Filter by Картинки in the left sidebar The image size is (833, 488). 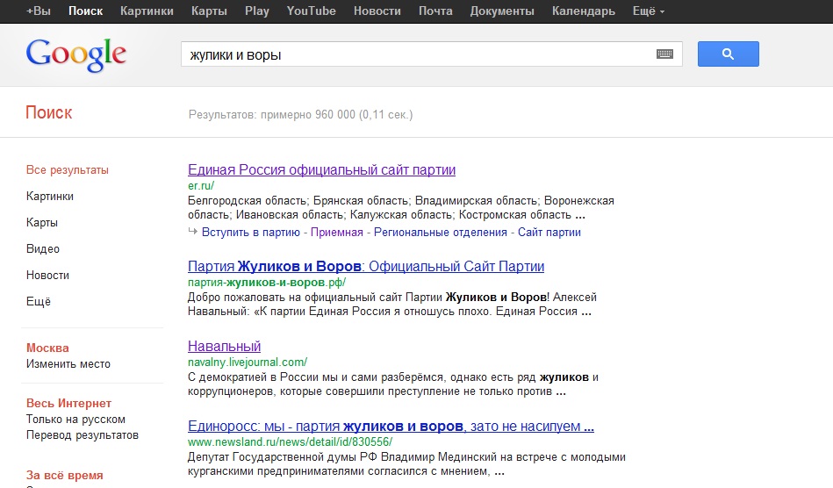pos(50,196)
